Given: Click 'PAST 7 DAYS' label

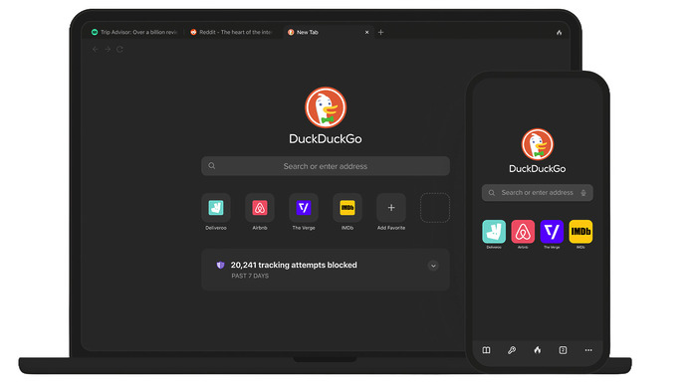Looking at the screenshot, I should 250,276.
